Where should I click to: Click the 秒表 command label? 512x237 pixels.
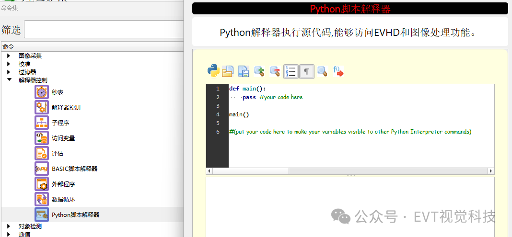(x=58, y=92)
